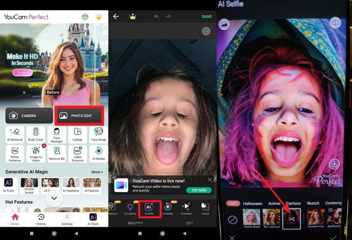Viewport: 352px width, 240px height.
Task: Open the Face Swap feature
Action: (98, 134)
